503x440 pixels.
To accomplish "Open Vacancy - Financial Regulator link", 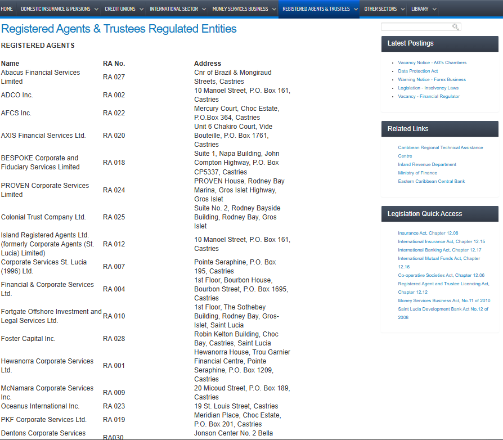I will [429, 96].
